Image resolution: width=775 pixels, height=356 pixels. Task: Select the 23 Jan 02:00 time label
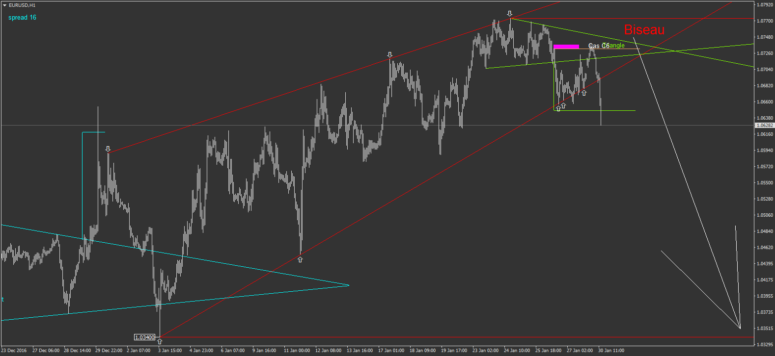486,351
